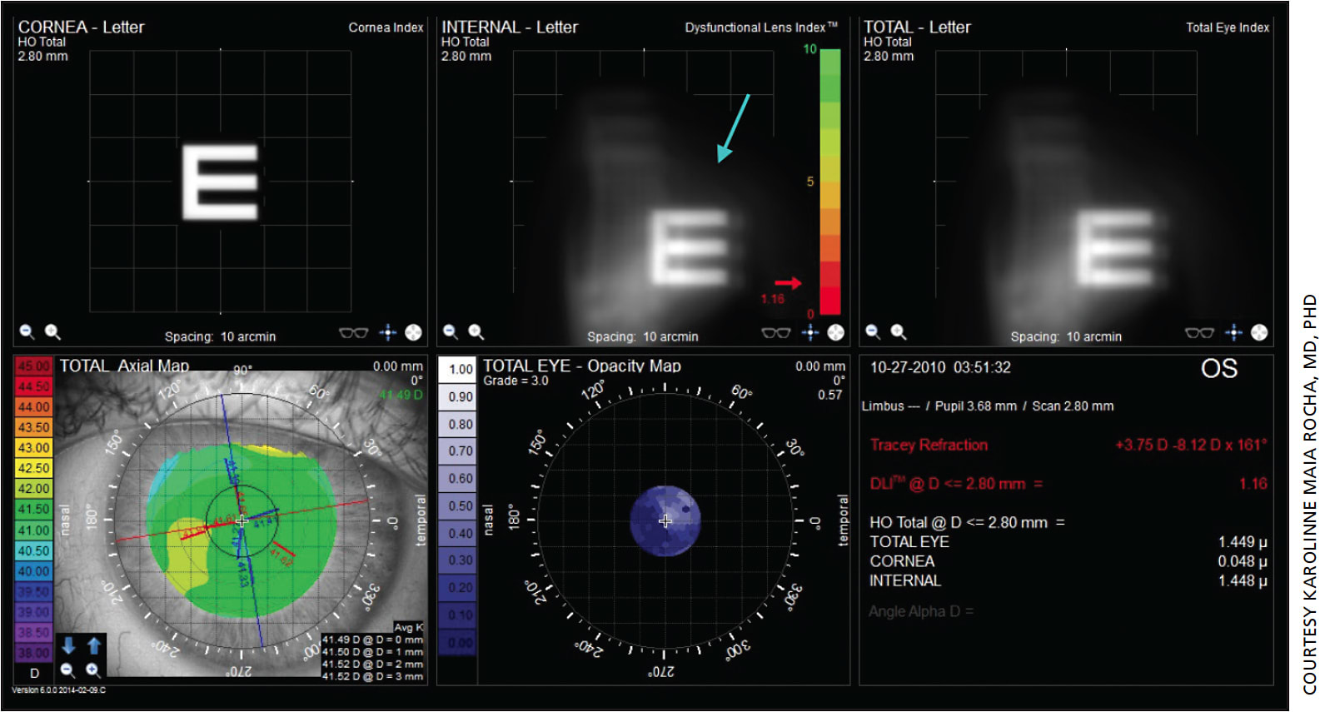Select the 1.00 opacity scale swatch
Viewport: 1320px width, 712px height.
[x=459, y=369]
